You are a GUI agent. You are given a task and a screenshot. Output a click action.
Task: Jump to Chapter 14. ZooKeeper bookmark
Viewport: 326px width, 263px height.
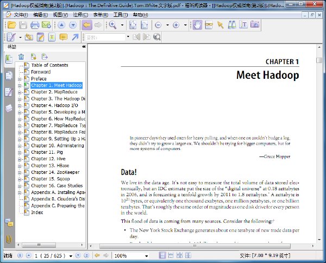tap(55, 172)
